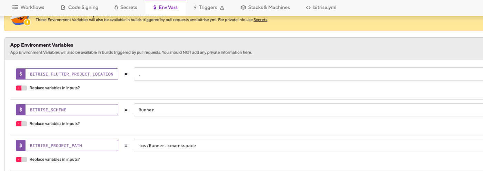
Task: Click the bitrise.yml code brackets icon
Action: [x=308, y=7]
